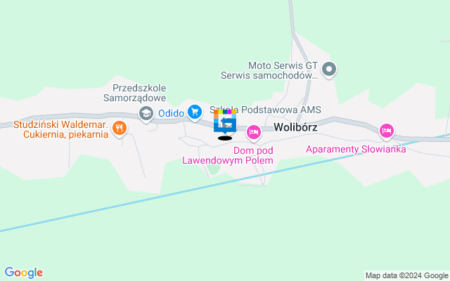Image resolution: width=450 pixels, height=281 pixels.
Task: Open the pink hotel pin above Aparamenty Słowianka
Action: 387,131
